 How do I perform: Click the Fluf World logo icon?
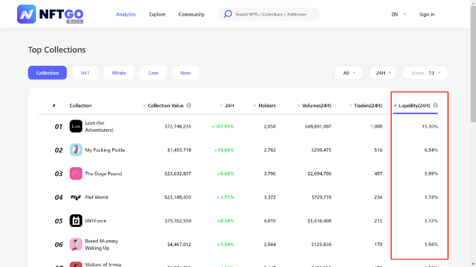point(76,197)
